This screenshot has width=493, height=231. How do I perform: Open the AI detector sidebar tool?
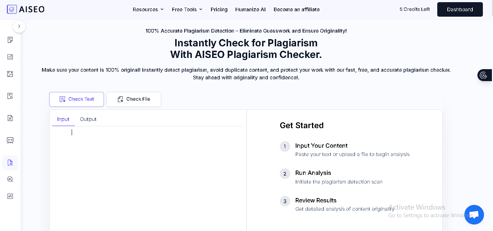10,179
